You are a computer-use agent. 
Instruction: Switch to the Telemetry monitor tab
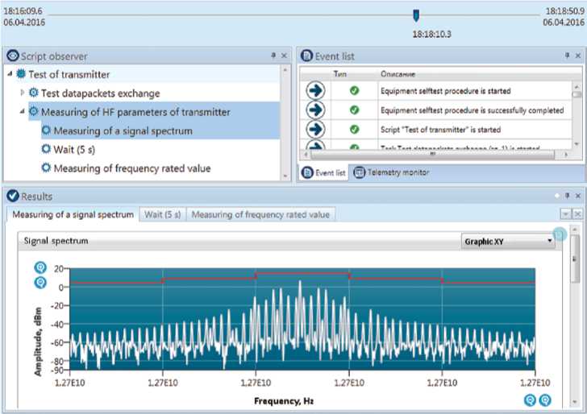pyautogui.click(x=391, y=172)
